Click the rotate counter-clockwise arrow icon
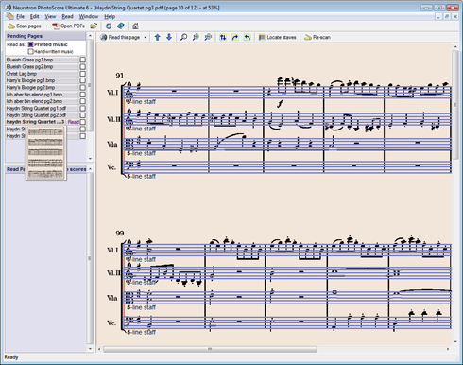Screen dimensions: 463x365 pyautogui.click(x=248, y=37)
